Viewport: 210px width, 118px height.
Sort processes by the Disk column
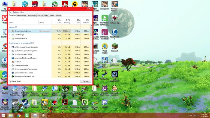(76, 21)
